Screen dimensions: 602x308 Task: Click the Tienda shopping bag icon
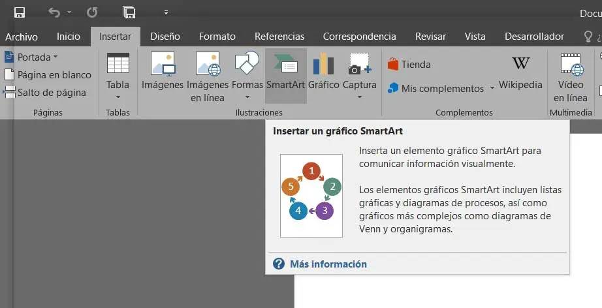393,64
